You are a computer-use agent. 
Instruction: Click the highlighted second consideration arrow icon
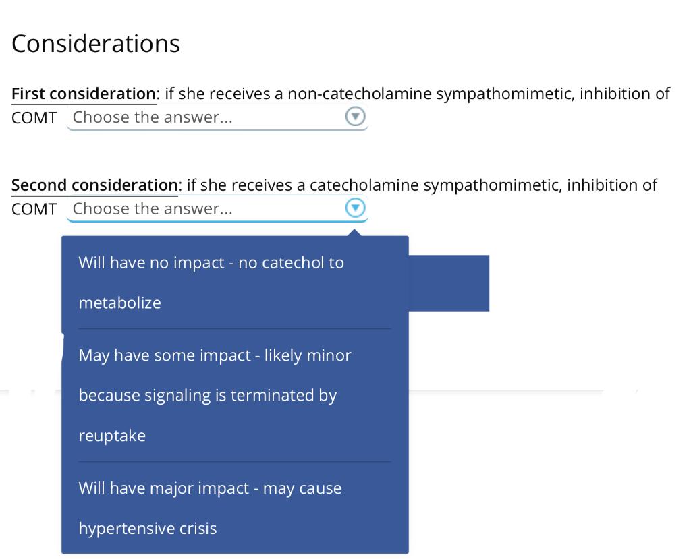pyautogui.click(x=356, y=208)
